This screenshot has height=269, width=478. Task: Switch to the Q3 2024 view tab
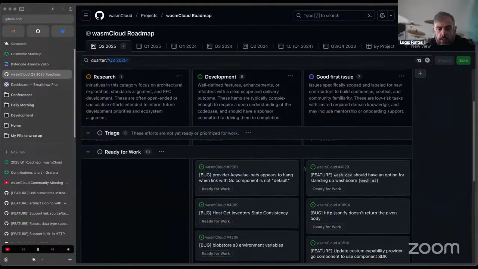pos(220,46)
